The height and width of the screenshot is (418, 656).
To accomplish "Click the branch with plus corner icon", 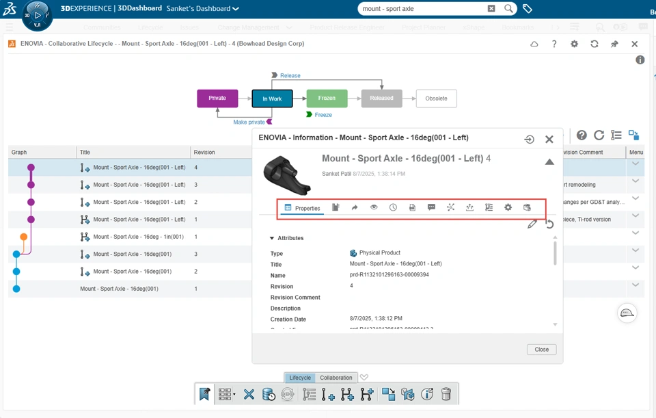I will (366, 394).
